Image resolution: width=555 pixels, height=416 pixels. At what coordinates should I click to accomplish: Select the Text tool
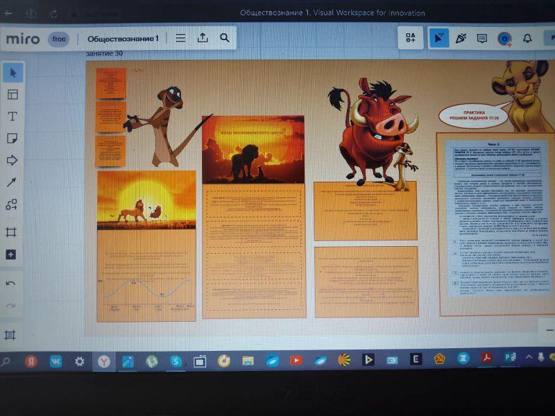(x=12, y=116)
